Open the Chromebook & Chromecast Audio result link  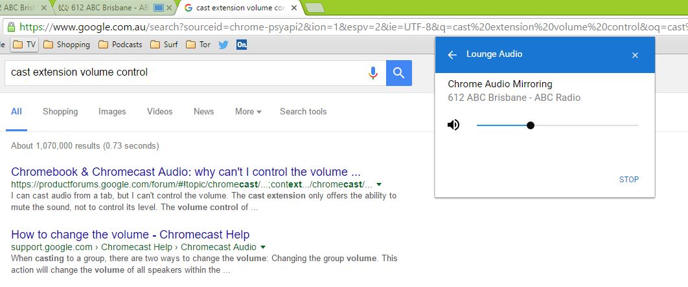click(185, 171)
